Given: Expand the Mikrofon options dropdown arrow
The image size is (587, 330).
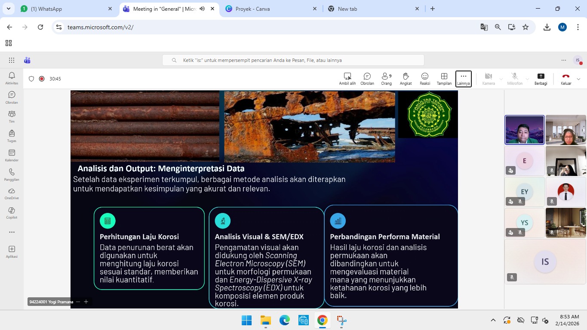Looking at the screenshot, I should [527, 79].
